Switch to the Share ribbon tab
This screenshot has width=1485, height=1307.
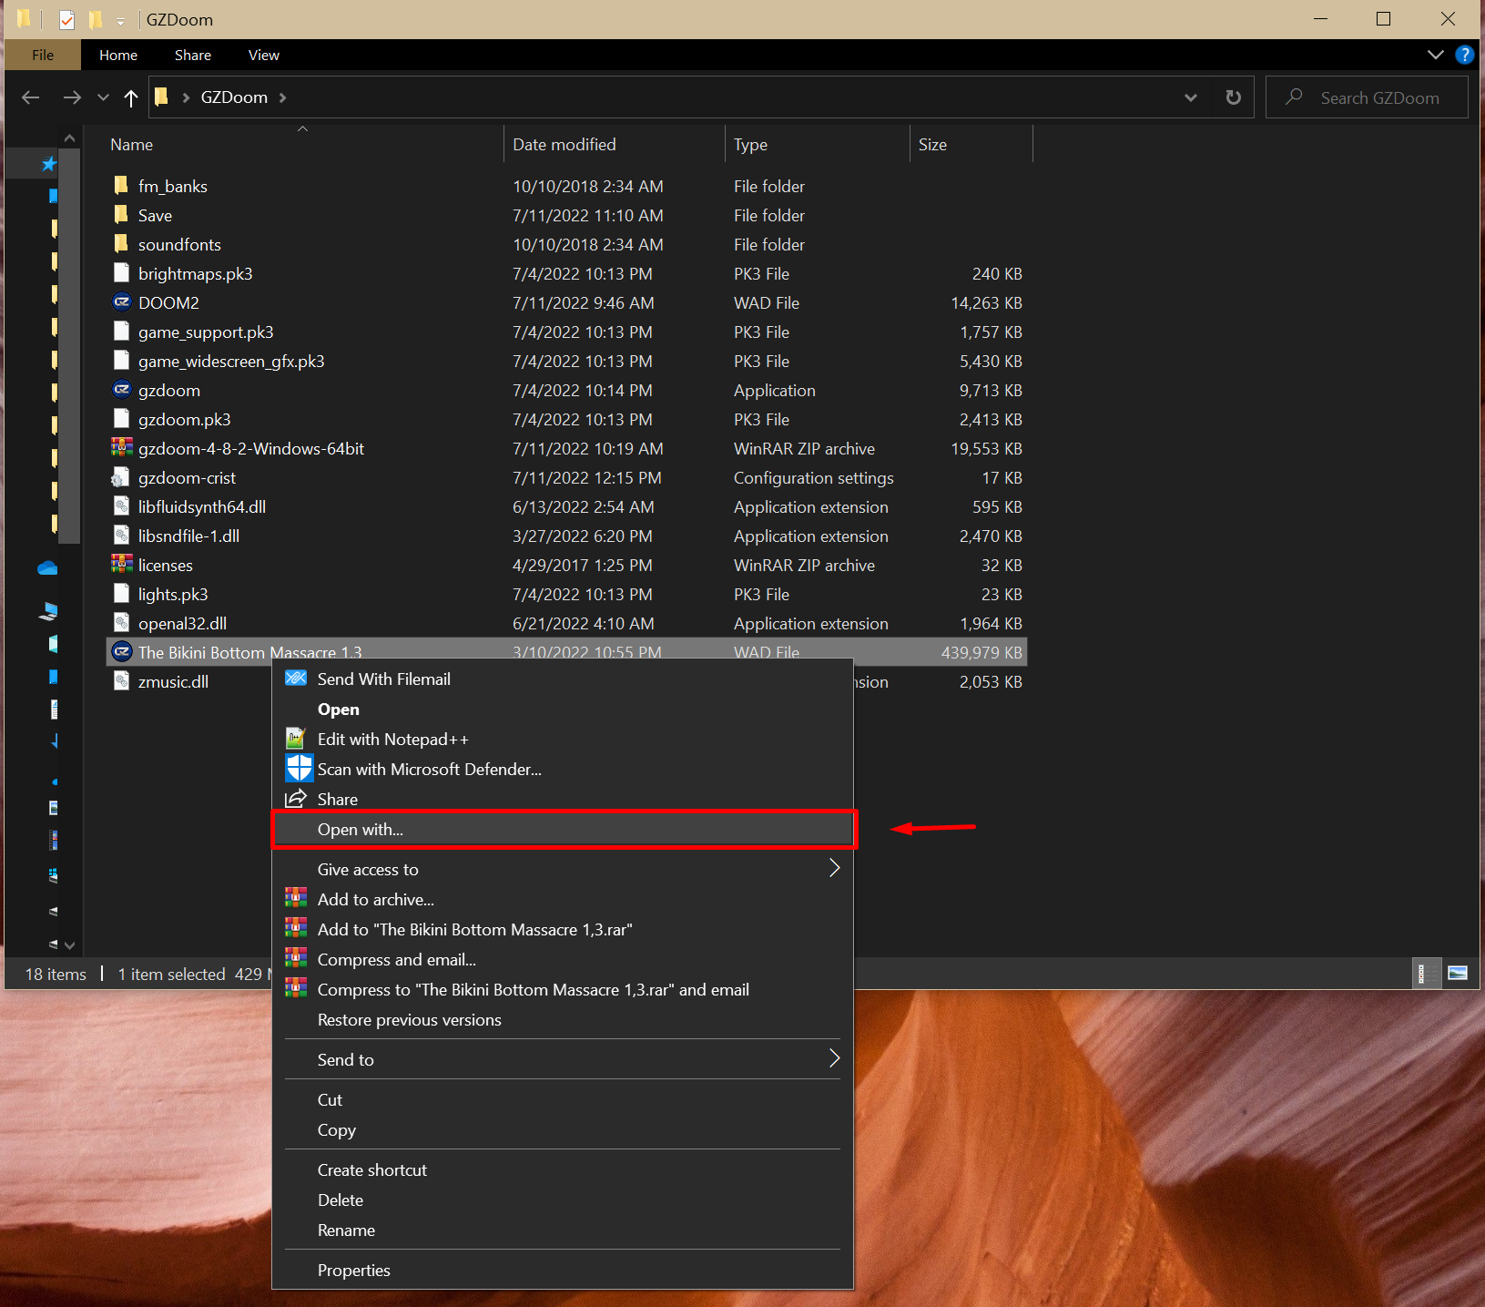pos(193,55)
